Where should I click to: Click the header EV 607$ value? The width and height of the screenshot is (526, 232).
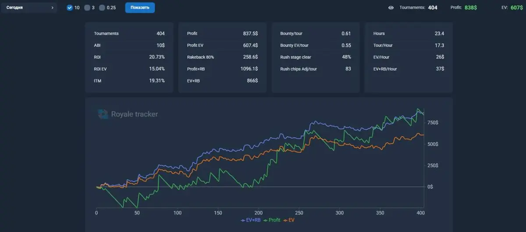coord(517,8)
